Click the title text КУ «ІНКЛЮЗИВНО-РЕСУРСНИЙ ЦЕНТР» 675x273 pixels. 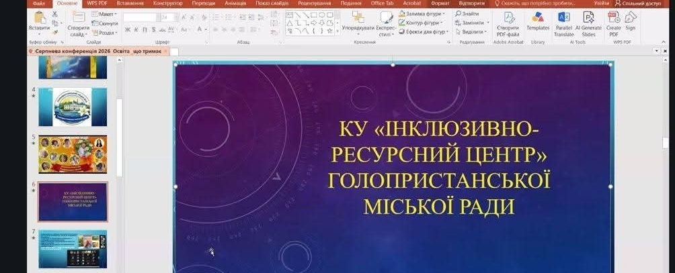[439, 142]
